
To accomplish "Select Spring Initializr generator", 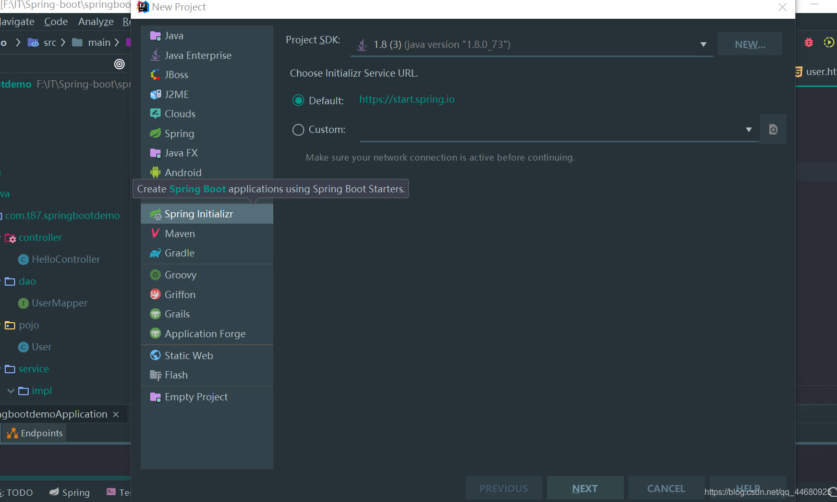I will pyautogui.click(x=207, y=214).
